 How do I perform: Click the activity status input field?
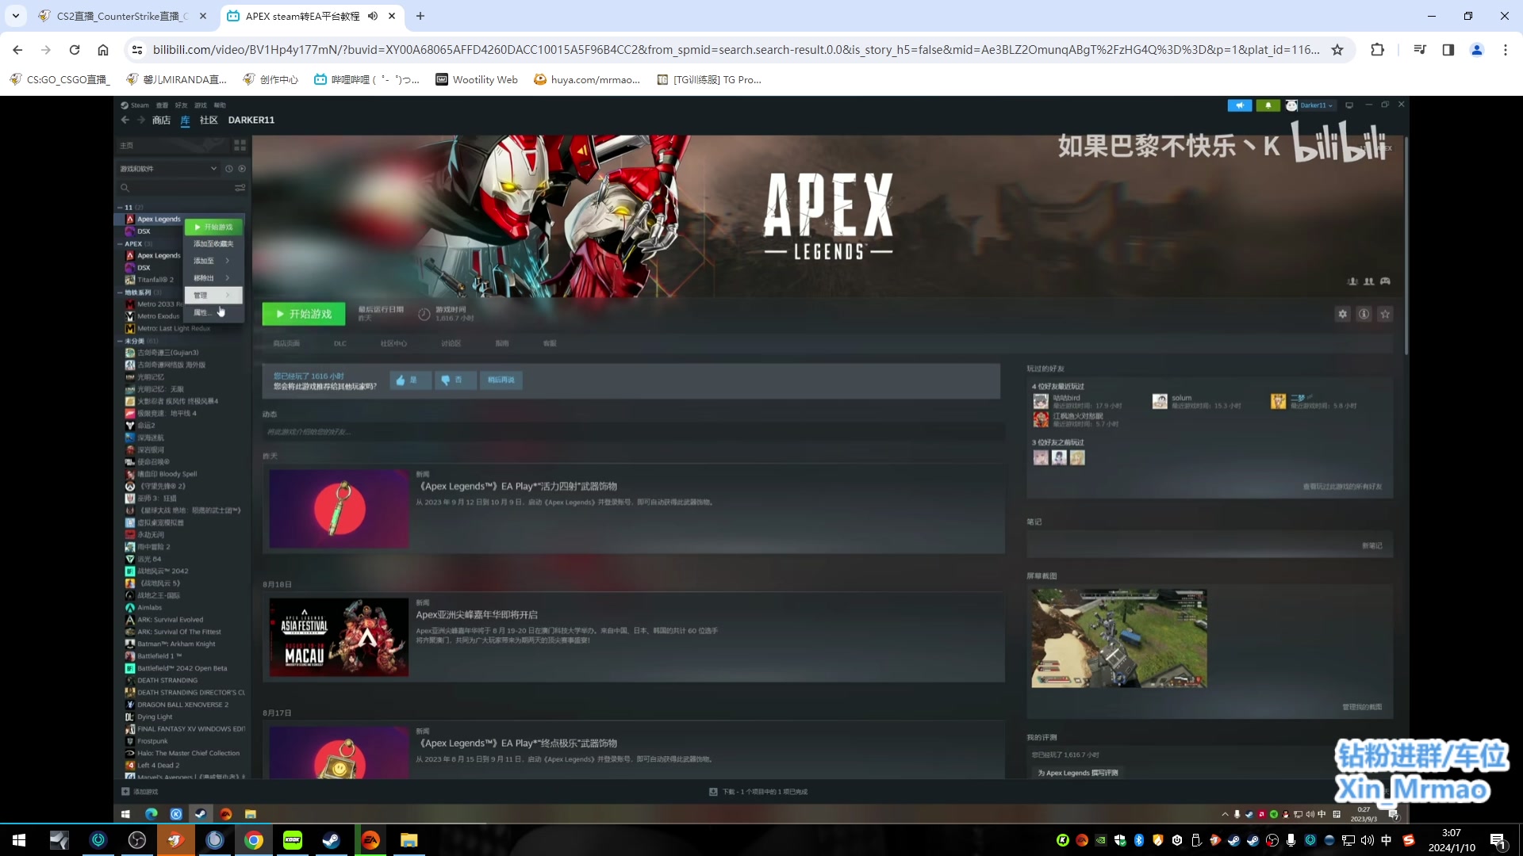click(633, 433)
